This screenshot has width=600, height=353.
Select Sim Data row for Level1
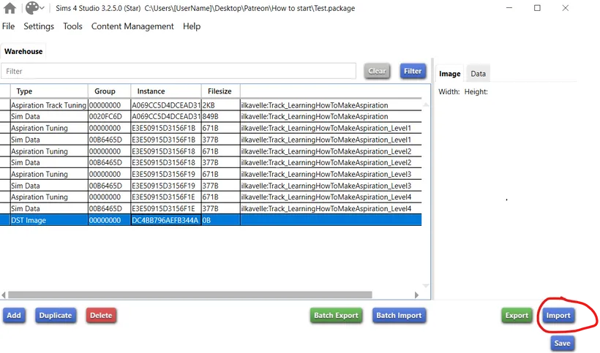(x=211, y=140)
